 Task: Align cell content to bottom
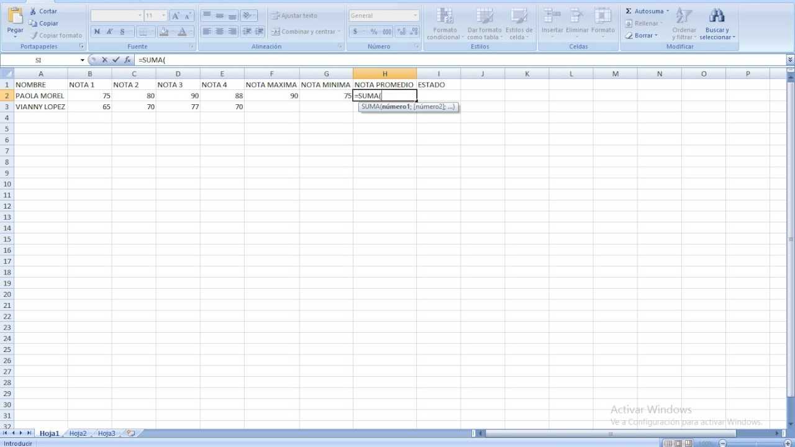click(232, 16)
